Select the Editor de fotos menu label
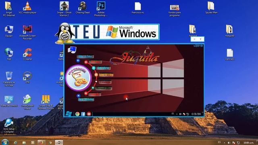Viewport: 258px width, 145px height. [x=85, y=56]
